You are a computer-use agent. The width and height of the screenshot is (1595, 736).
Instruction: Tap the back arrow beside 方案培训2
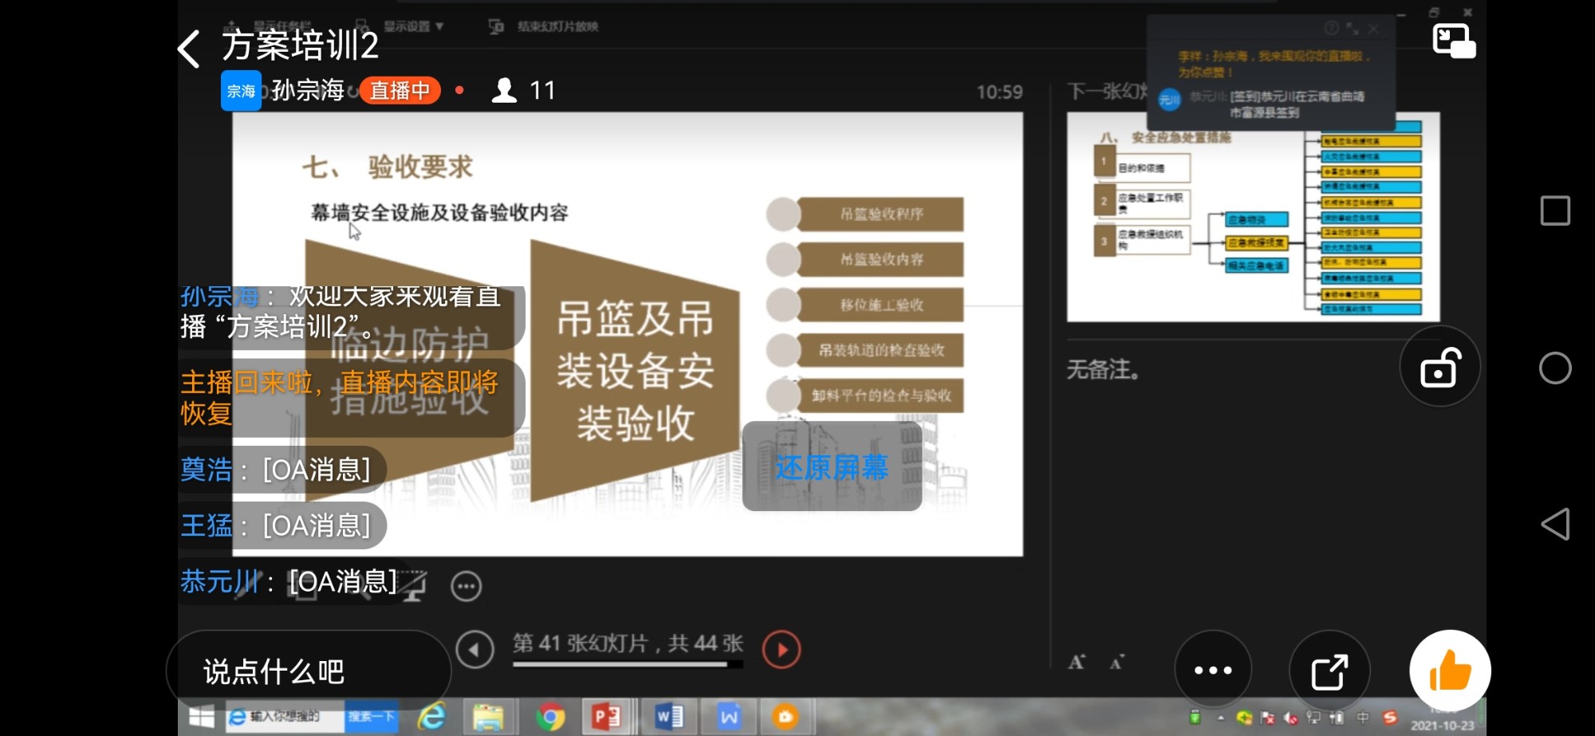[x=189, y=49]
